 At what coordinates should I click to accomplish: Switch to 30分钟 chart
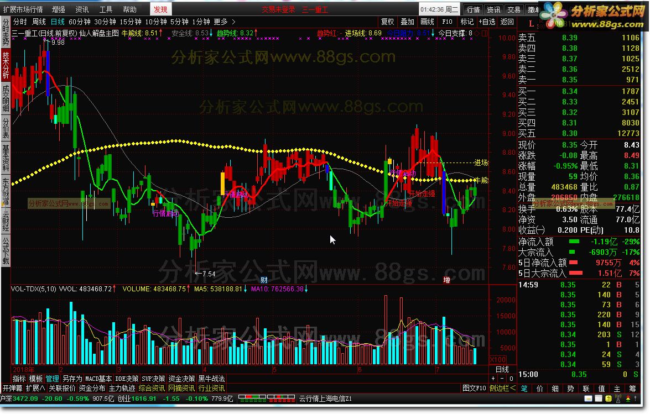click(x=105, y=22)
